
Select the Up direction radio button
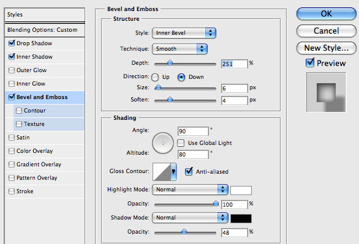click(155, 77)
